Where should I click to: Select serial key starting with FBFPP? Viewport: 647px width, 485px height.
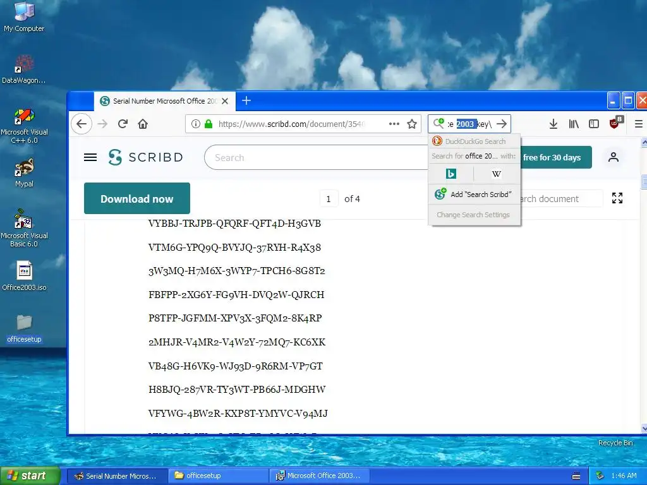point(236,295)
